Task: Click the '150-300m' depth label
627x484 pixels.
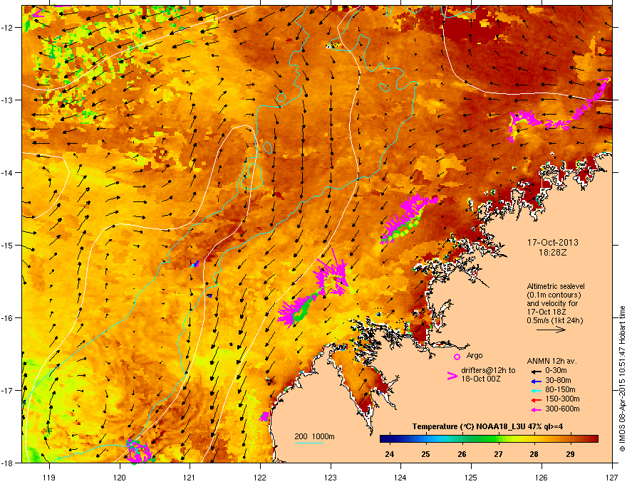Action: click(562, 399)
